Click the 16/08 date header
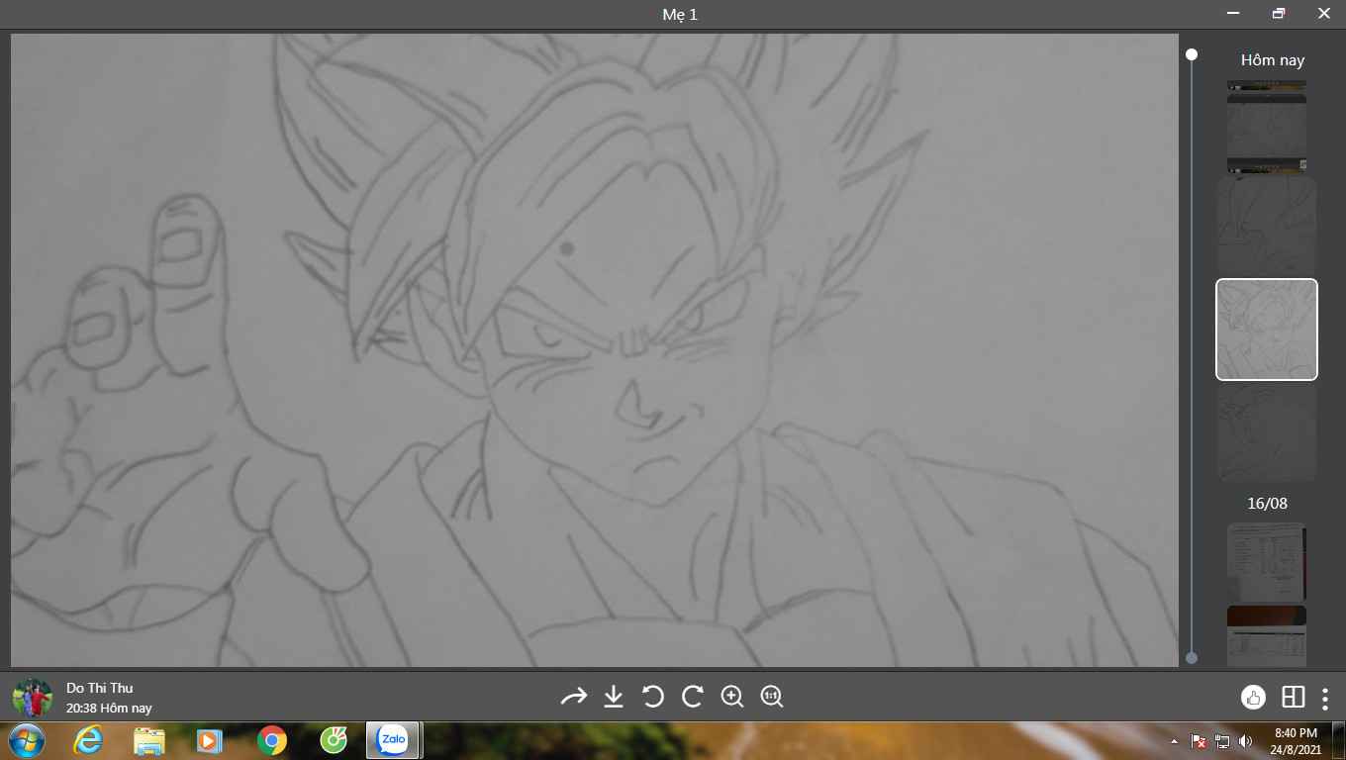 tap(1267, 503)
